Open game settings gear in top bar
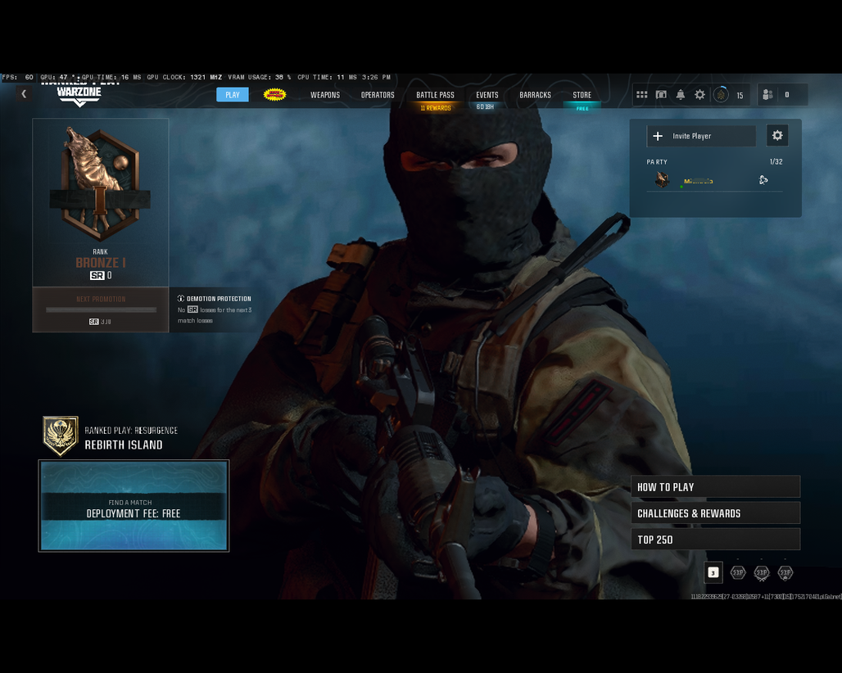 pyautogui.click(x=699, y=95)
